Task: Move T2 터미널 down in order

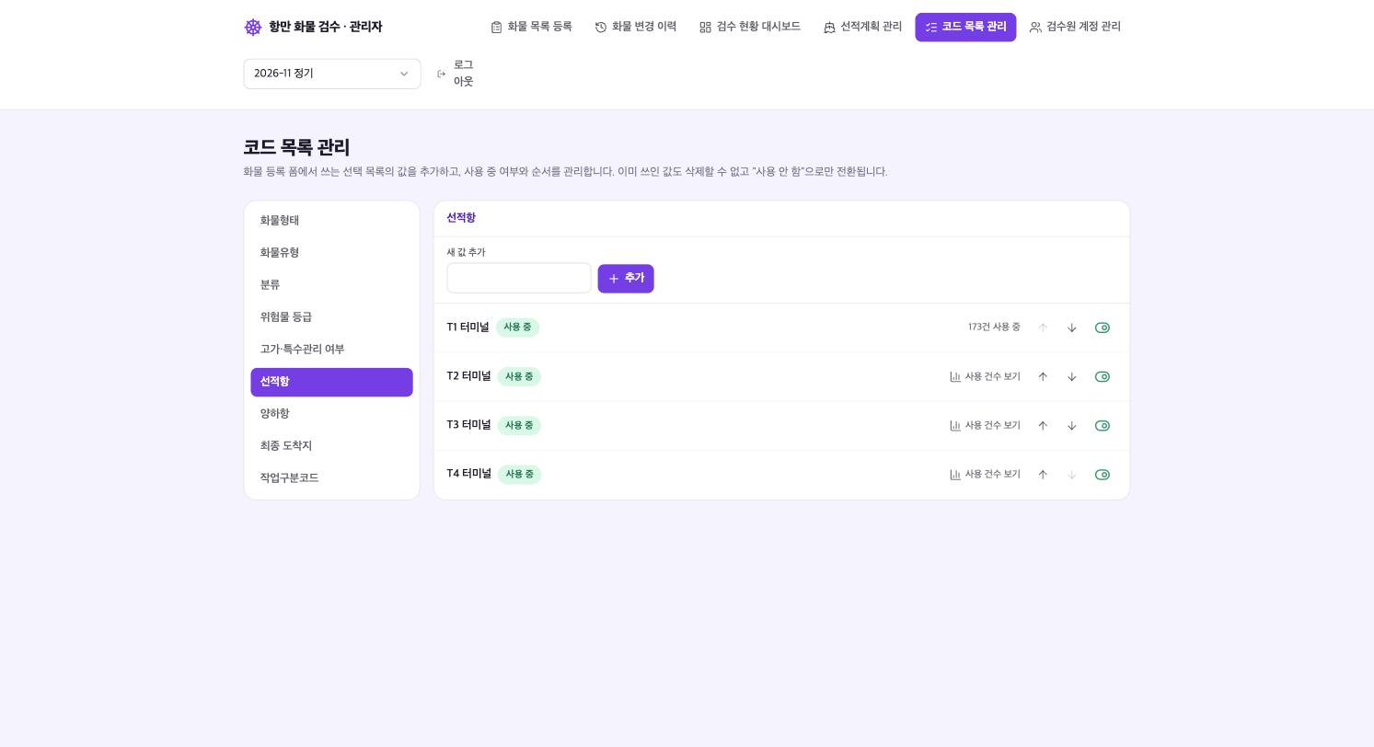Action: pyautogui.click(x=1072, y=377)
